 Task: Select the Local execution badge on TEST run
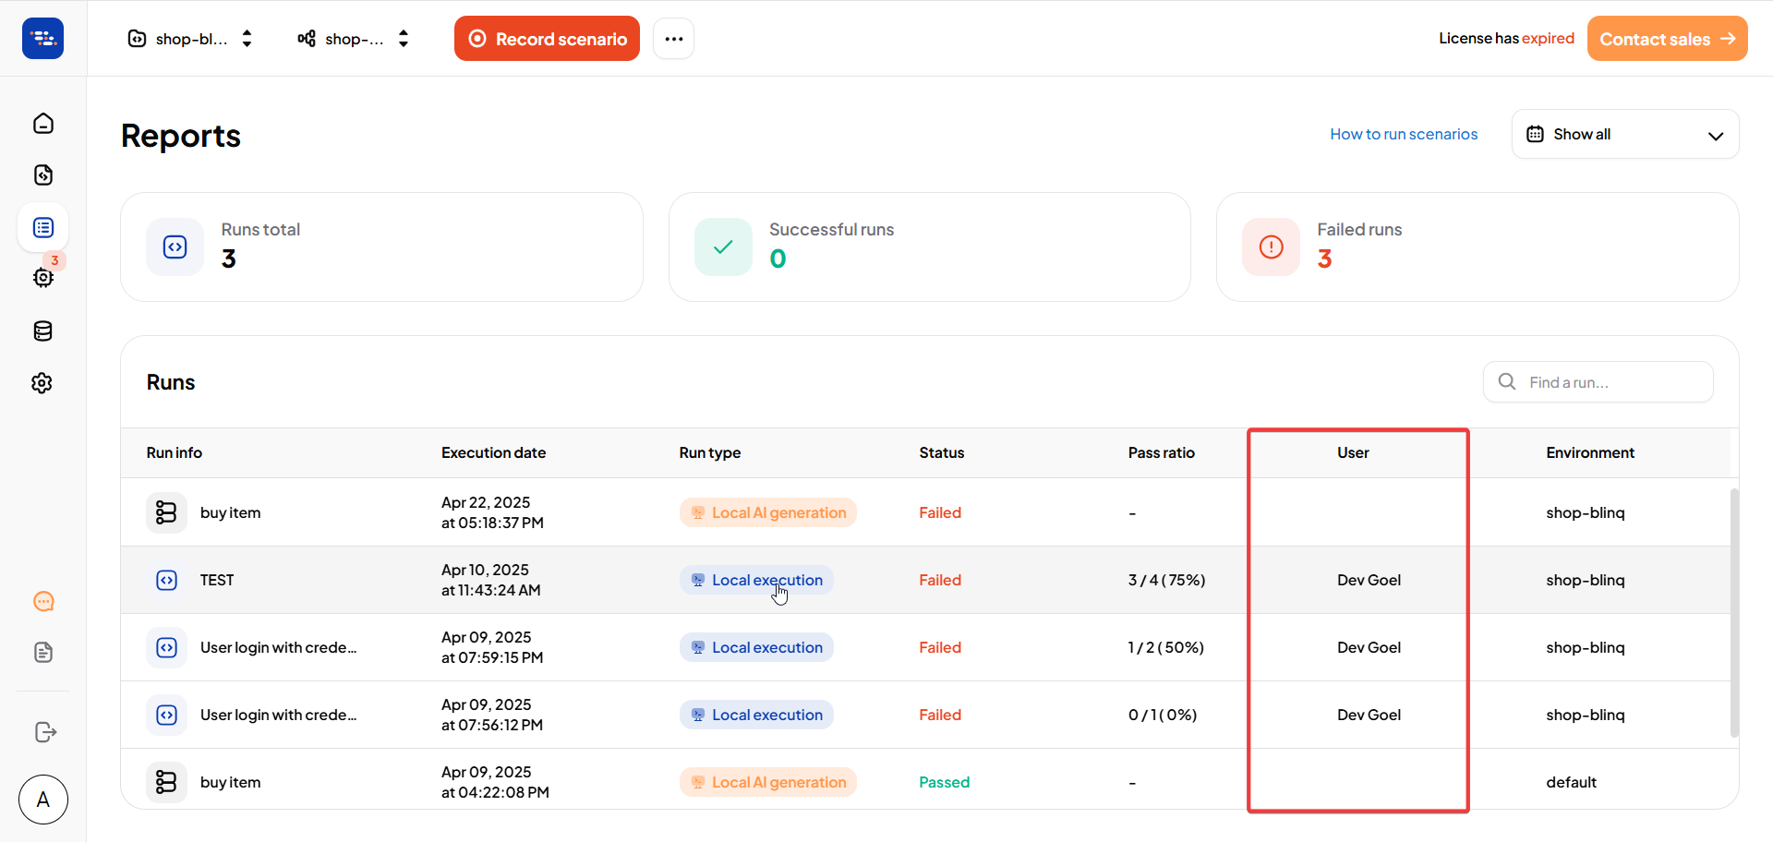(x=756, y=580)
